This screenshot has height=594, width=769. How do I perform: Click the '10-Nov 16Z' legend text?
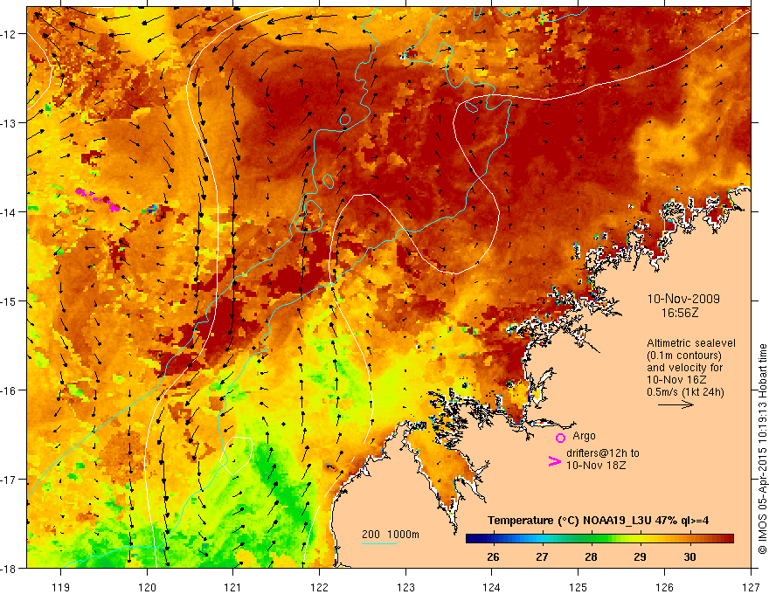(x=677, y=380)
